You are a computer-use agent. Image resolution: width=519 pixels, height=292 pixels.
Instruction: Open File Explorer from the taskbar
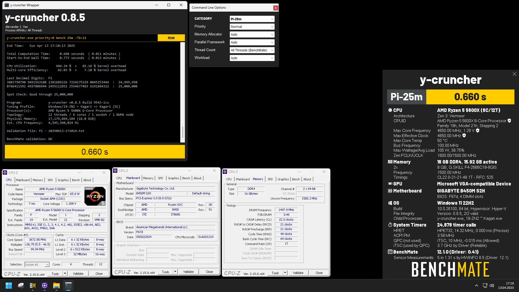pyautogui.click(x=56, y=286)
